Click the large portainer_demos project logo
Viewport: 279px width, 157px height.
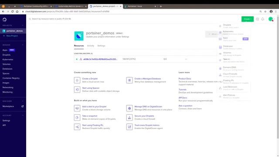coord(79,36)
